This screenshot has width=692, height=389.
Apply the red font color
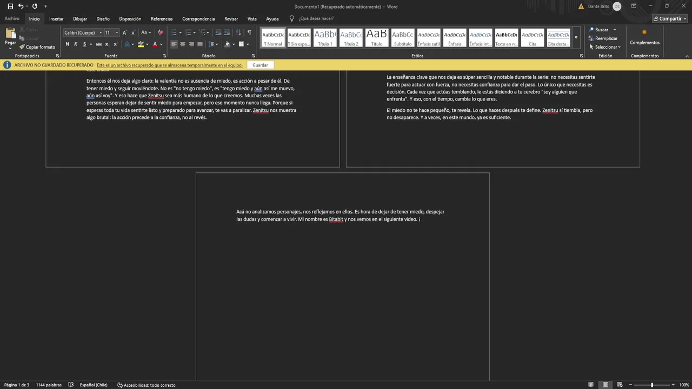coord(155,44)
